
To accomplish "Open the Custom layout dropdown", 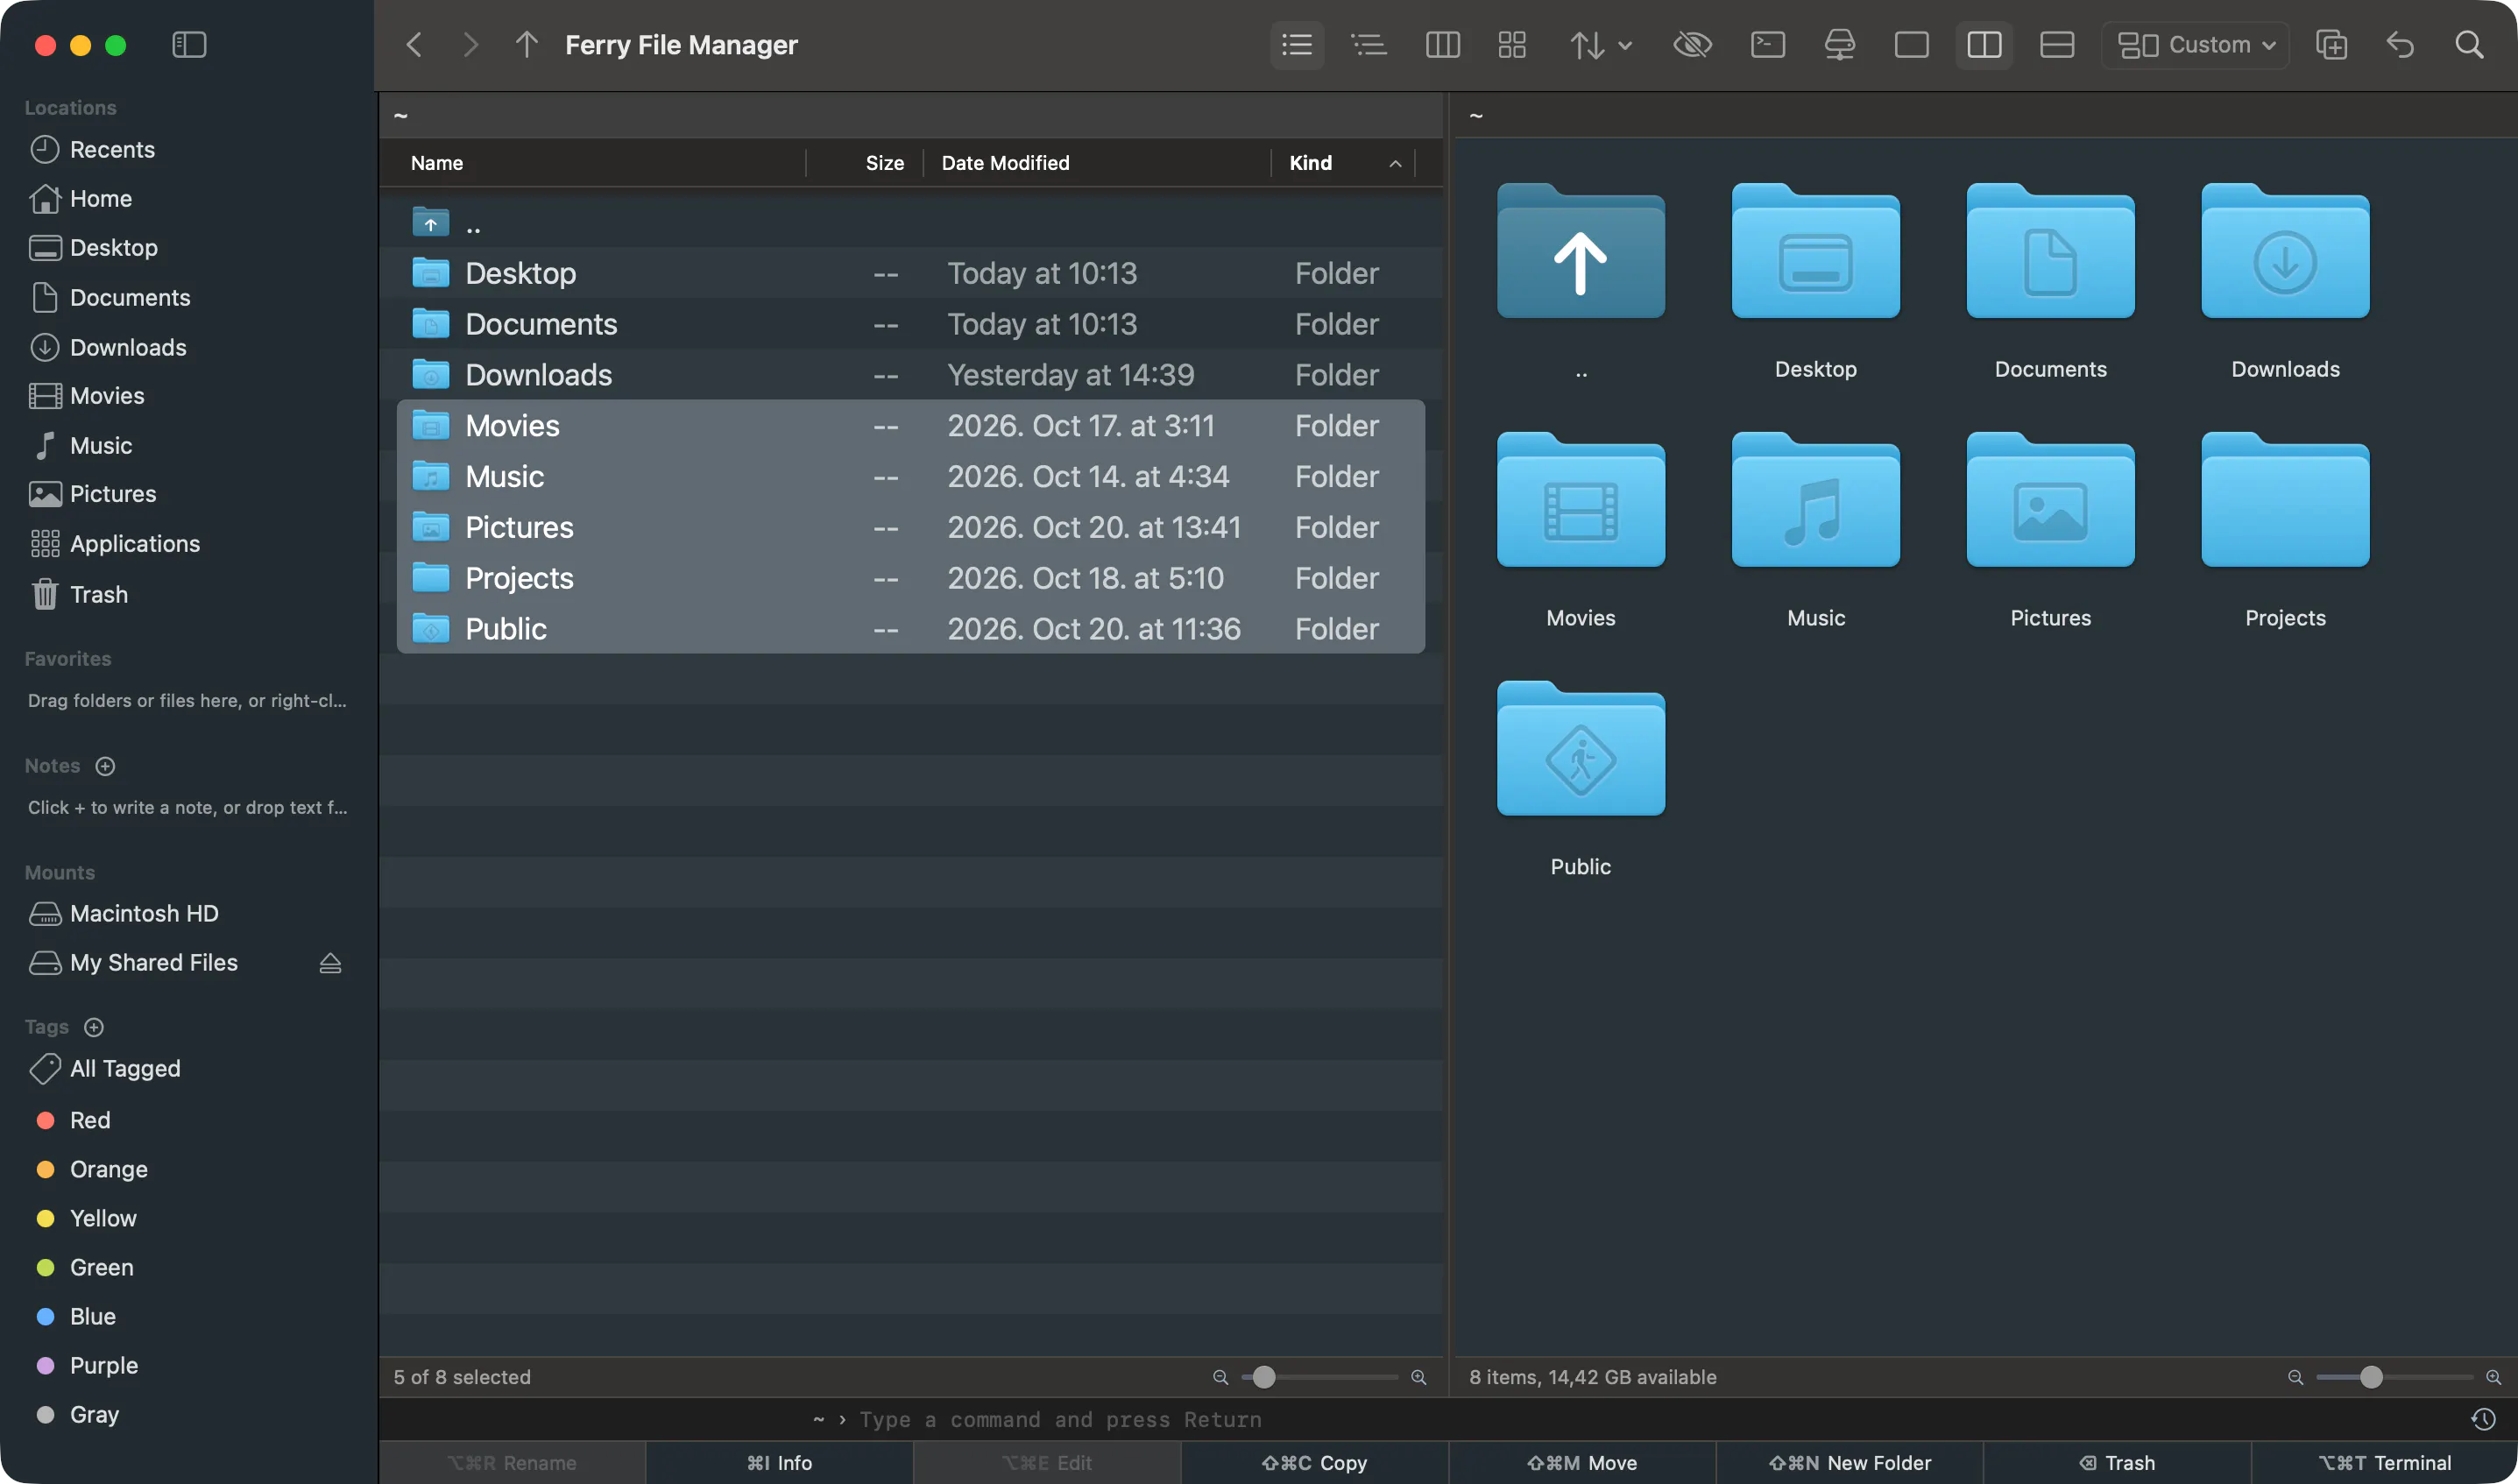I will coord(2195,45).
